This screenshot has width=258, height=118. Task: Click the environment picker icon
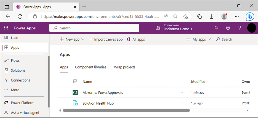click(158, 28)
